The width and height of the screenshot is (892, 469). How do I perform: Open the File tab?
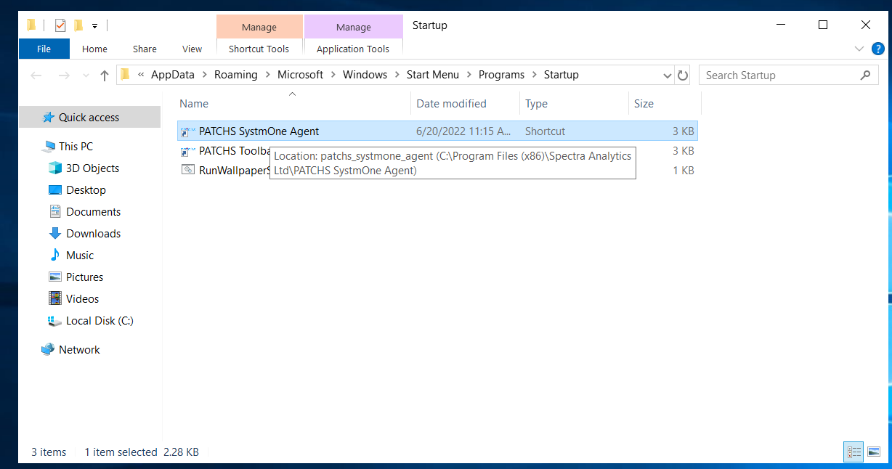tap(44, 49)
